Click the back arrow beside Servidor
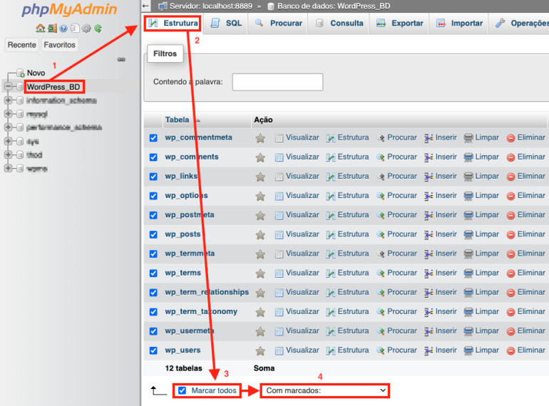Image resolution: width=549 pixels, height=406 pixels. pos(145,6)
